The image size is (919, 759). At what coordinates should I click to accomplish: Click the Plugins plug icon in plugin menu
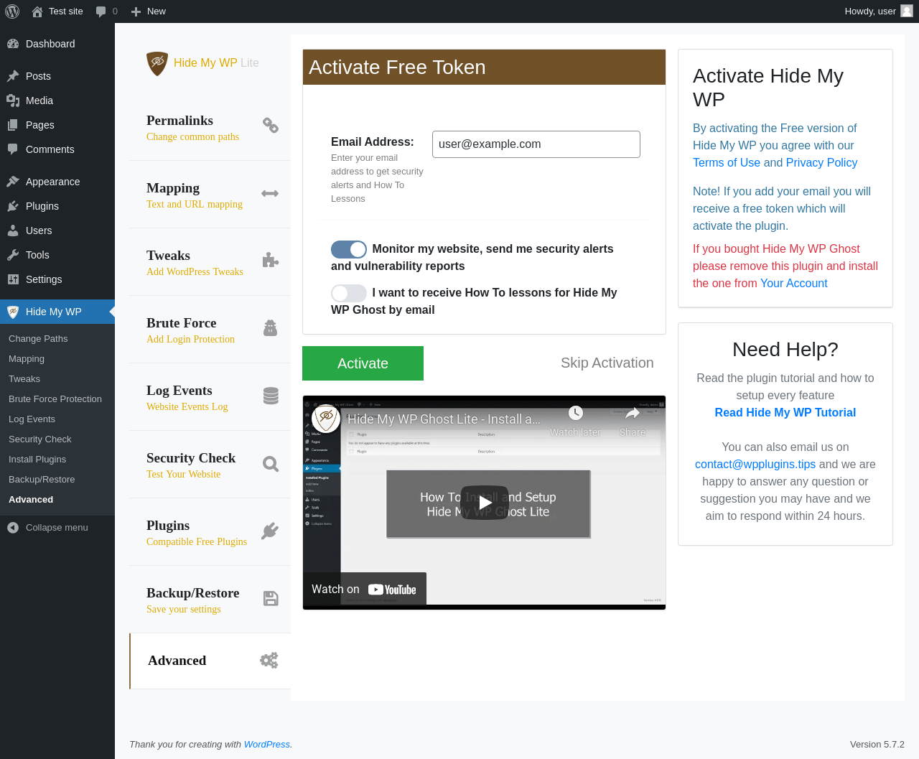[270, 531]
